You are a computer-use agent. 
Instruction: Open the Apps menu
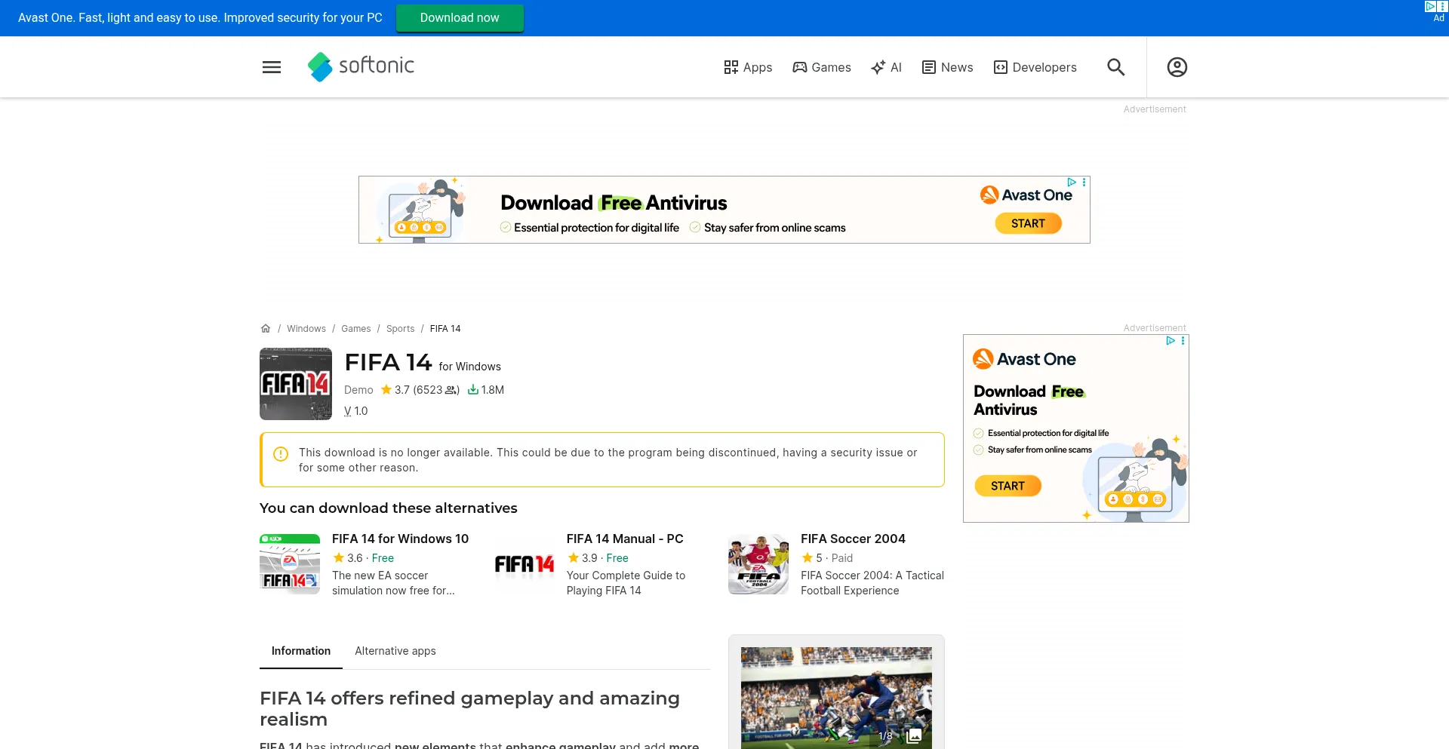click(748, 67)
